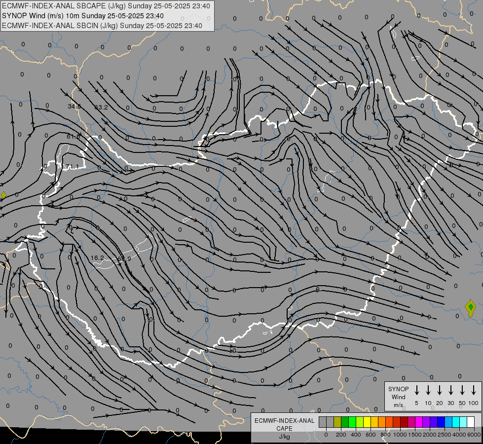
Task: Click the 5 m/s wind arrow in SYNOP legend
Action: point(416,390)
